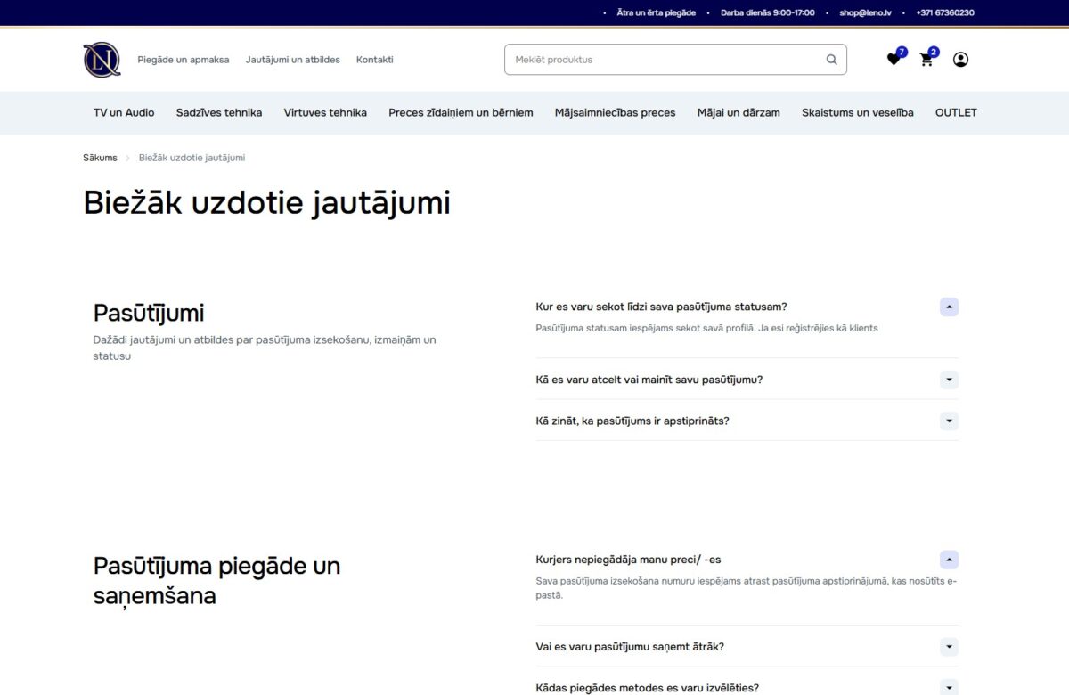The image size is (1069, 695).
Task: Open the shopping cart icon
Action: pos(926,60)
